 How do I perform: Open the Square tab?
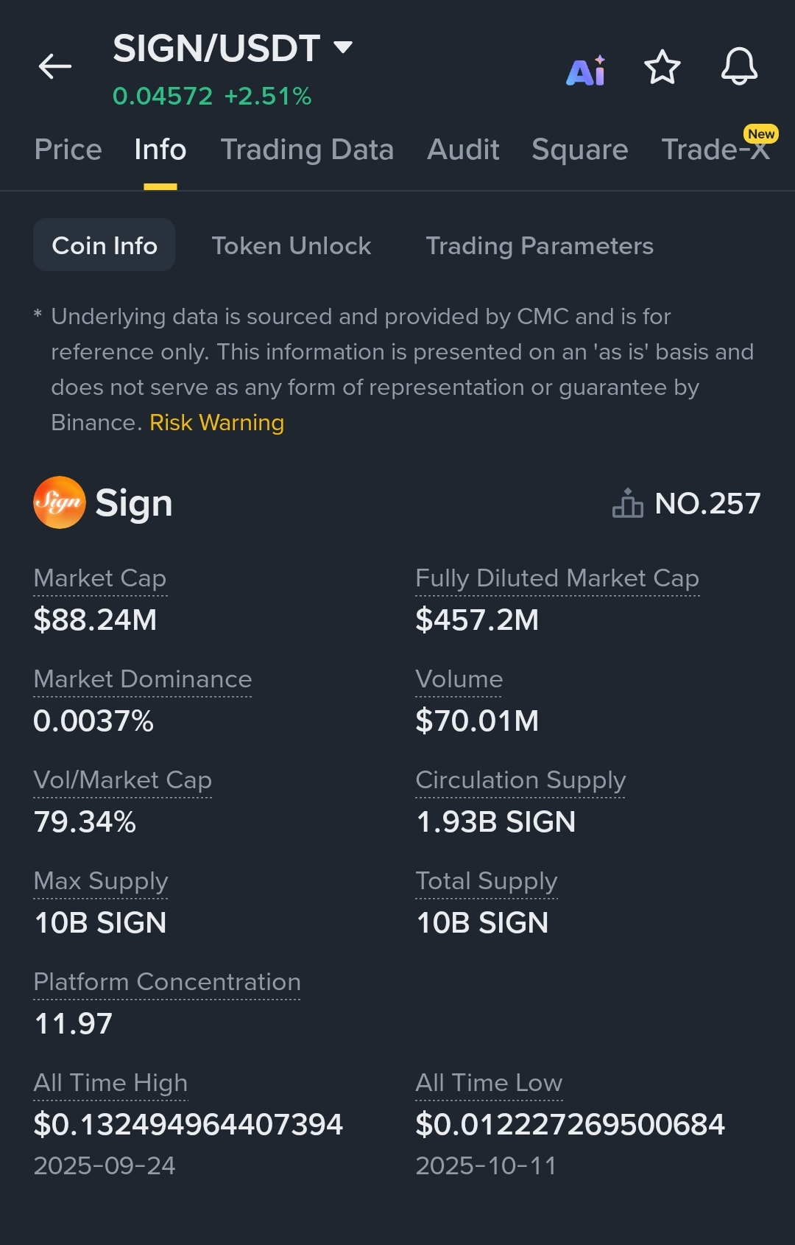(580, 150)
